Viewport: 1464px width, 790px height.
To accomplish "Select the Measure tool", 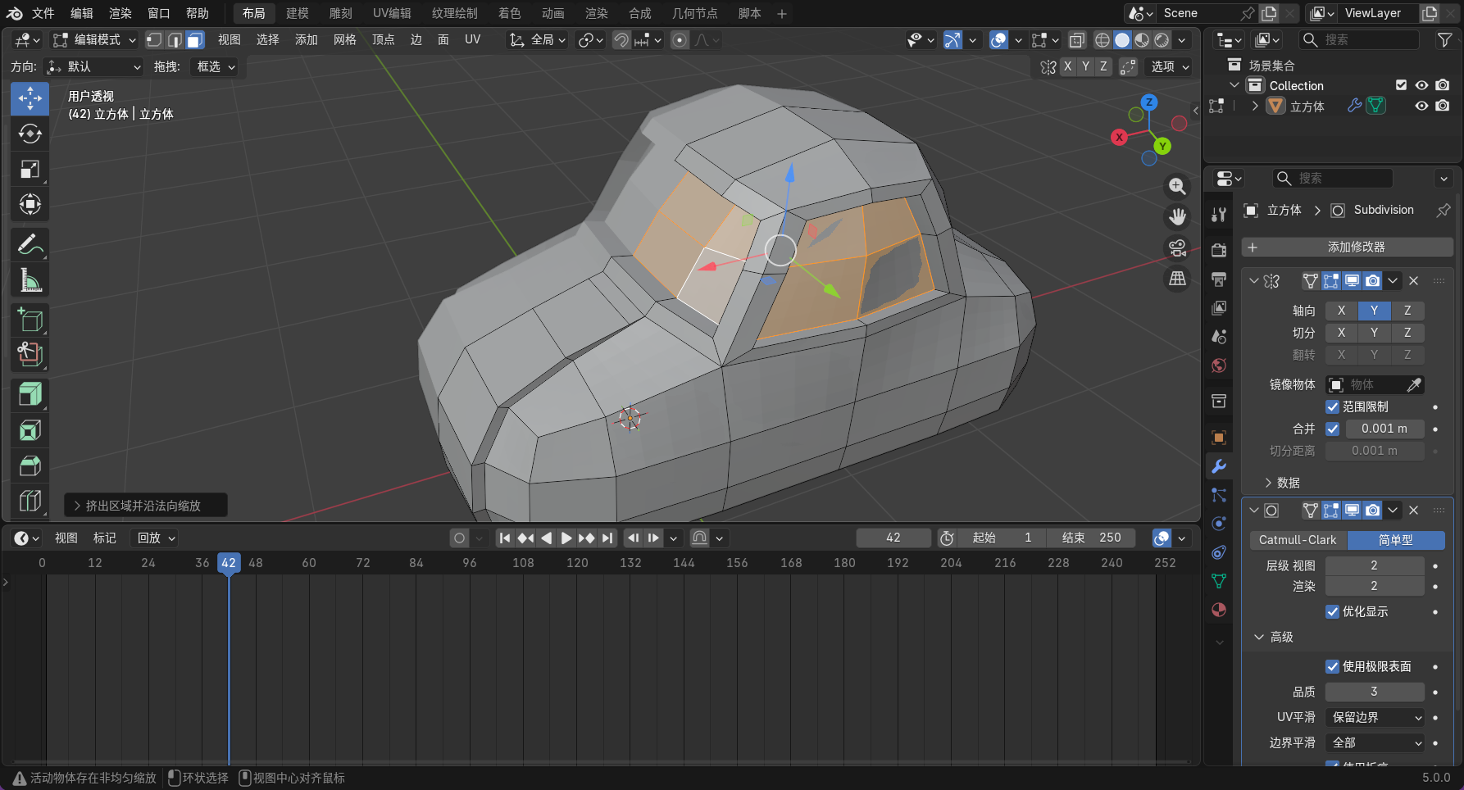I will 30,280.
